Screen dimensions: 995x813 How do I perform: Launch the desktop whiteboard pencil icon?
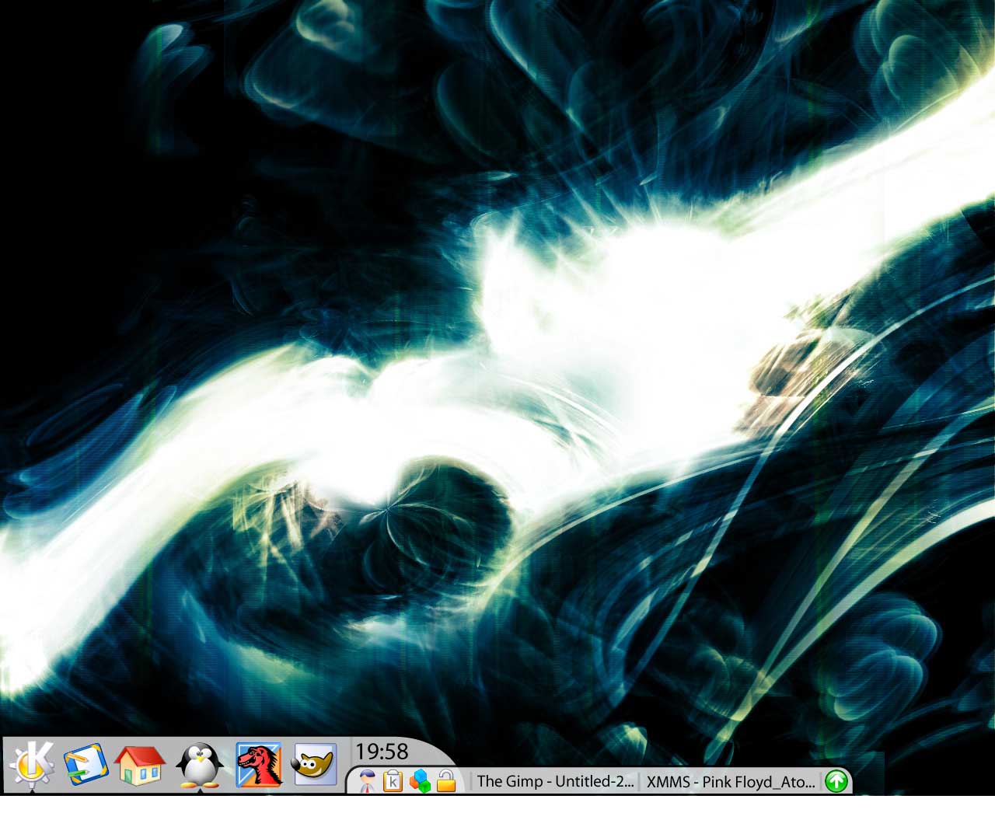pos(85,765)
